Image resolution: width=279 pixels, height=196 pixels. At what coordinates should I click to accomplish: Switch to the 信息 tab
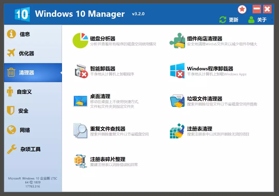(33, 34)
